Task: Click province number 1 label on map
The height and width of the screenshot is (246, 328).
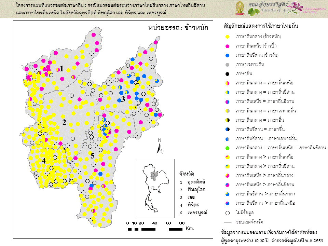Action: (x=62, y=68)
